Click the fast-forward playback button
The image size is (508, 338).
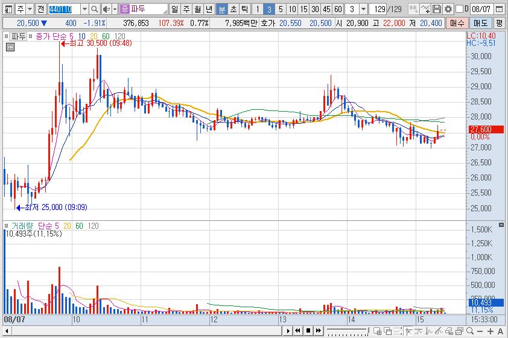[319, 331]
